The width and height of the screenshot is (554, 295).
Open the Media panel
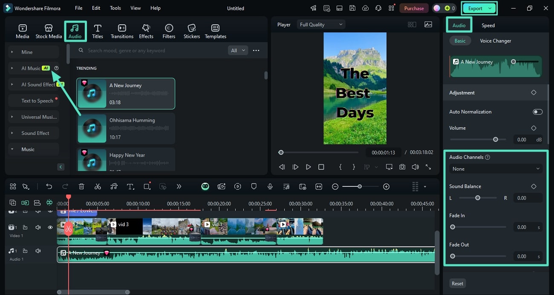(x=23, y=32)
